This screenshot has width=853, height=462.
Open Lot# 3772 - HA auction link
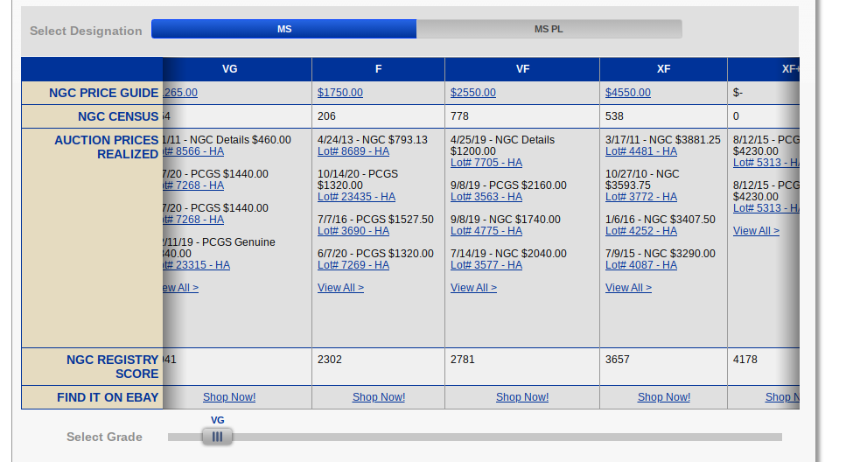pos(641,197)
